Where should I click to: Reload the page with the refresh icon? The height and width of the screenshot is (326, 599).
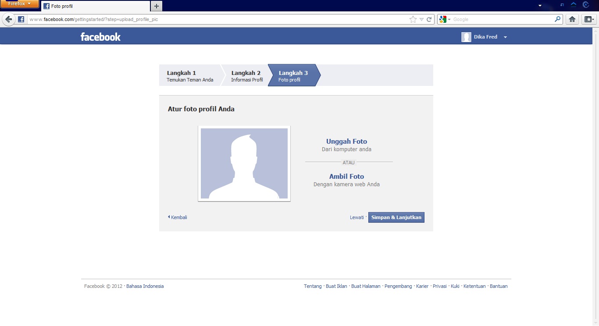coord(429,19)
